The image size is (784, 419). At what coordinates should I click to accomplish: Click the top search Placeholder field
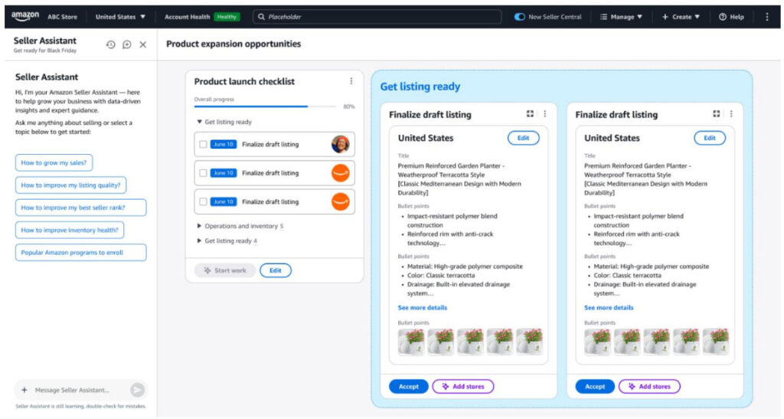[377, 17]
